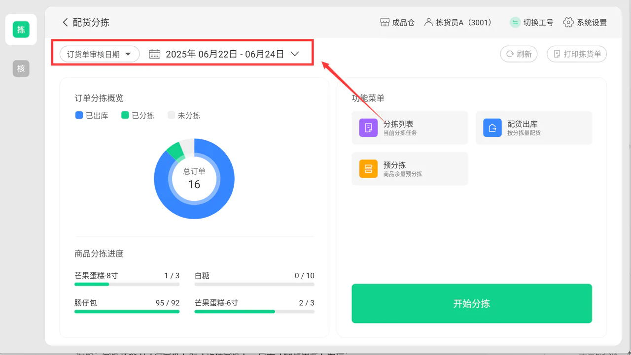
Task: Click the 白糖 product label
Action: [202, 275]
